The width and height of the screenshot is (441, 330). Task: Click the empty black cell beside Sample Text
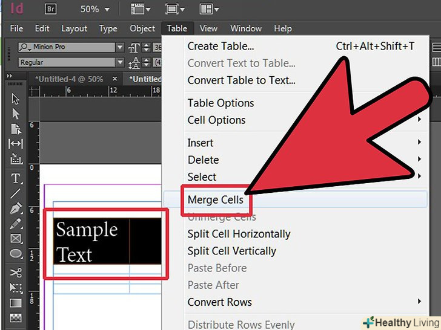[x=145, y=241]
